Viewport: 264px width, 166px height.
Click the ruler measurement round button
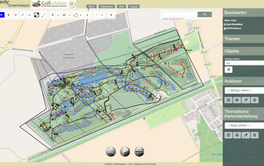click(x=140, y=151)
